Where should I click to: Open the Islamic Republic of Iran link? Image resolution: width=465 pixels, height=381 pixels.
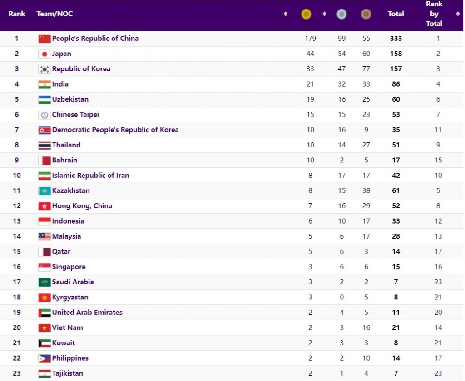tap(90, 176)
